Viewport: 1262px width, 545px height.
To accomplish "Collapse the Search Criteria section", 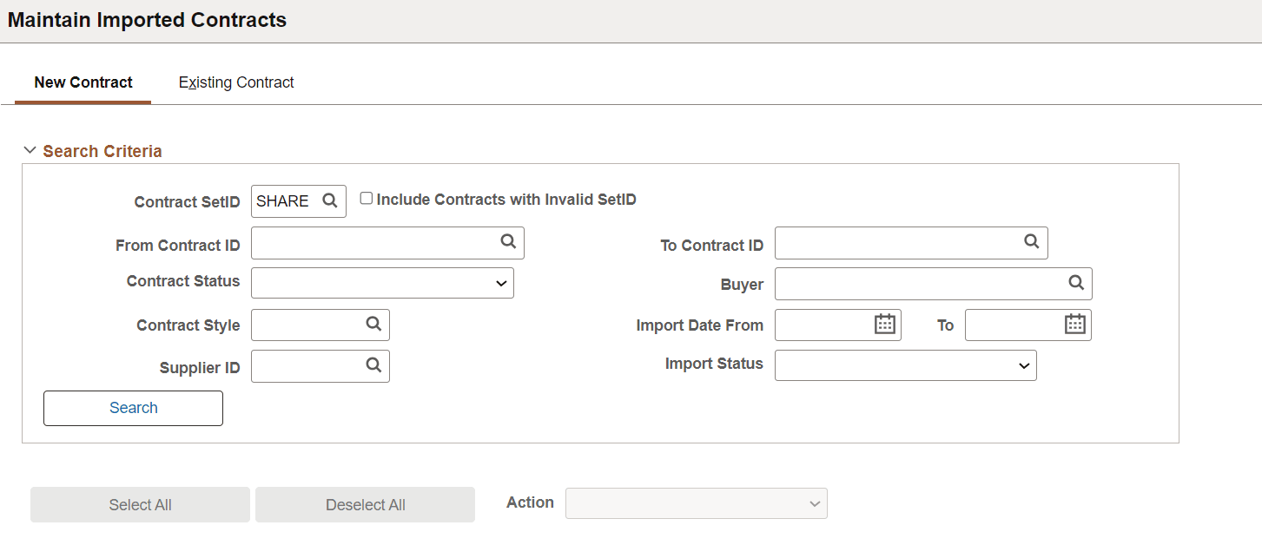I will 30,150.
